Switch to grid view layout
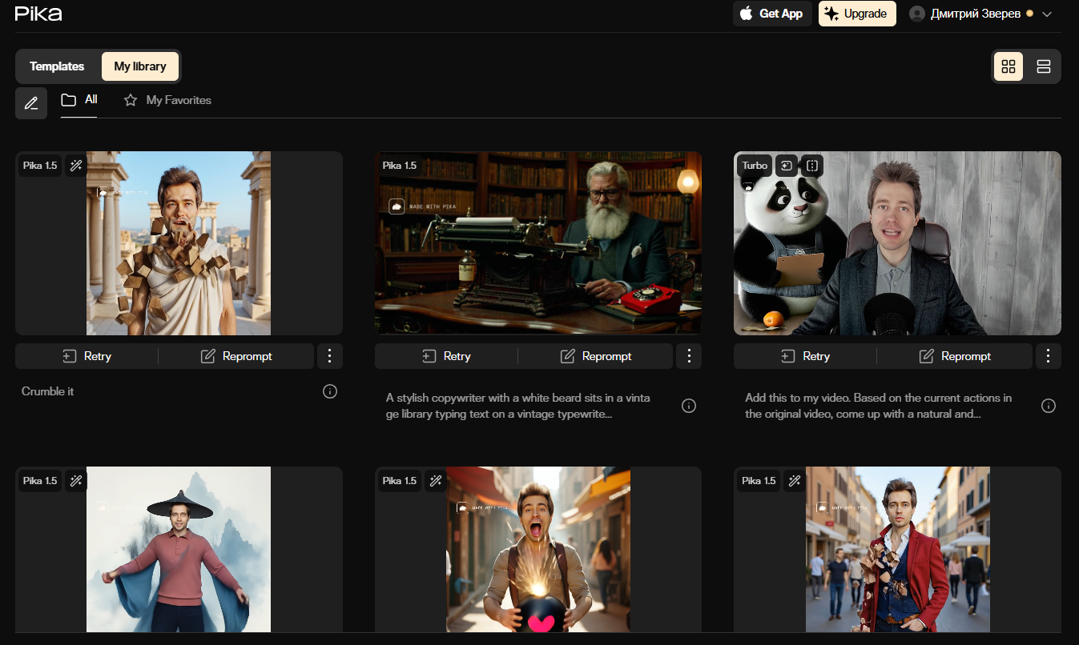1079x645 pixels. point(1008,66)
